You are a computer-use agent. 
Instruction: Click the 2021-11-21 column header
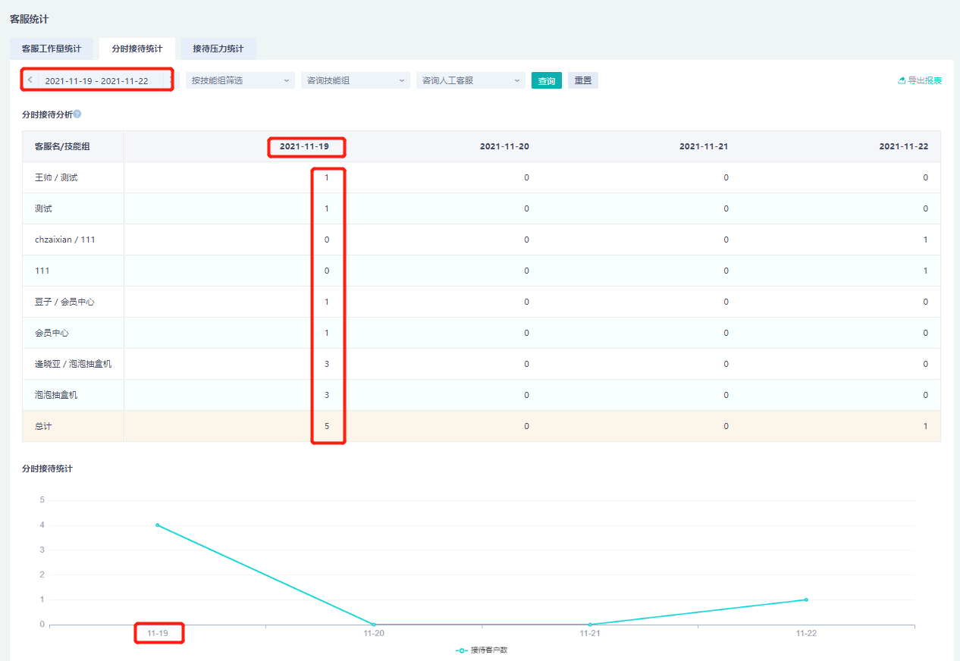click(704, 146)
